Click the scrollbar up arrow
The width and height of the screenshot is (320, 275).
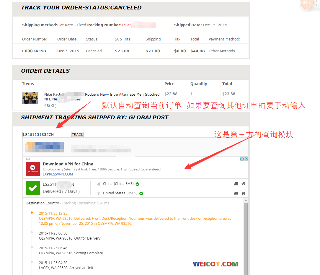(x=246, y=200)
